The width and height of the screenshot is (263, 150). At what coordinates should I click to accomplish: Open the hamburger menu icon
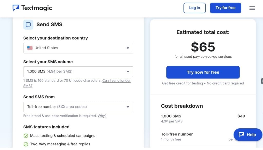tap(252, 8)
